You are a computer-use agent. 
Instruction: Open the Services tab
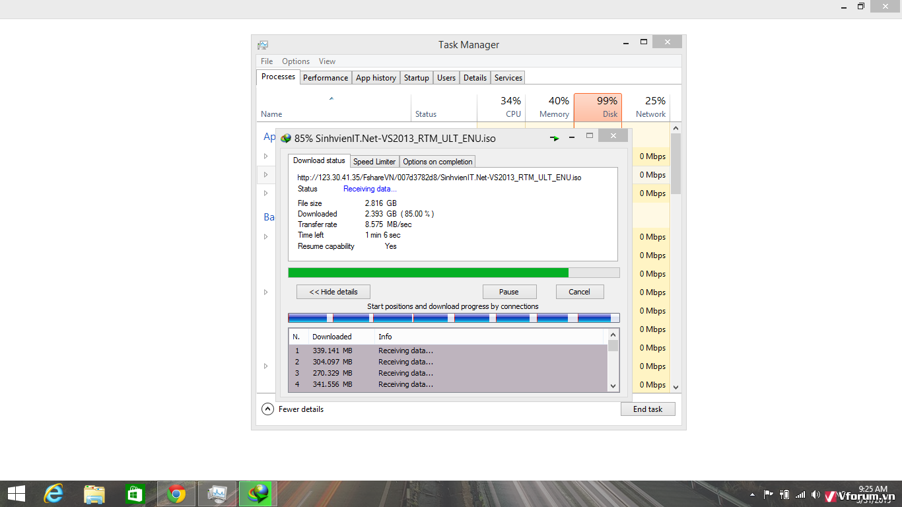point(508,78)
